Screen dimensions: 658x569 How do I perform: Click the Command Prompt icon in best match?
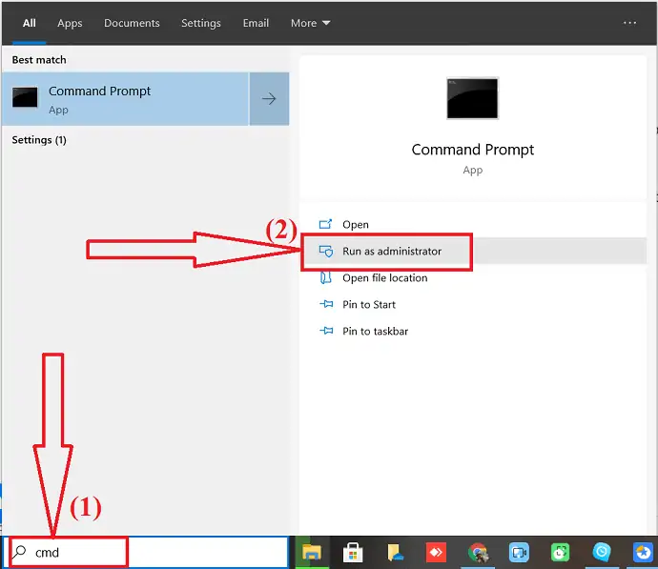[x=25, y=97]
